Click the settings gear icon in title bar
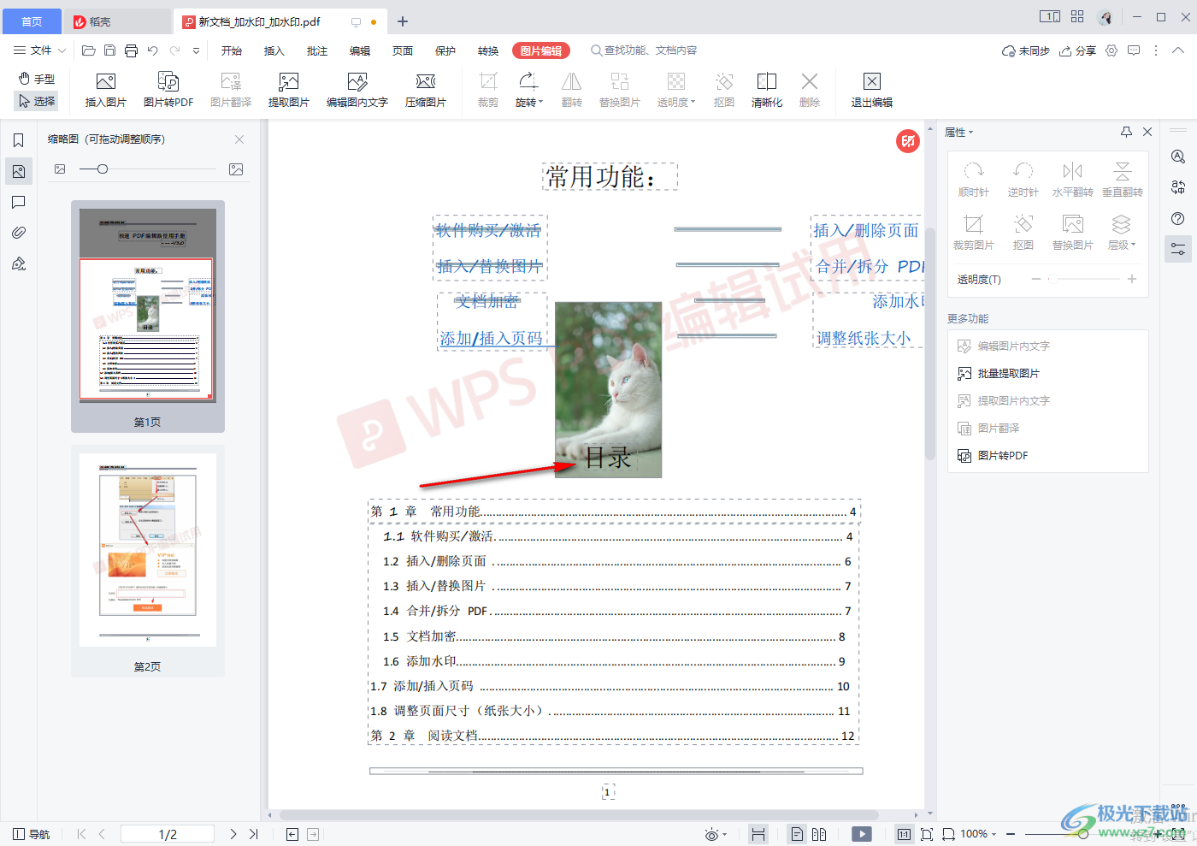1197x846 pixels. point(1111,50)
